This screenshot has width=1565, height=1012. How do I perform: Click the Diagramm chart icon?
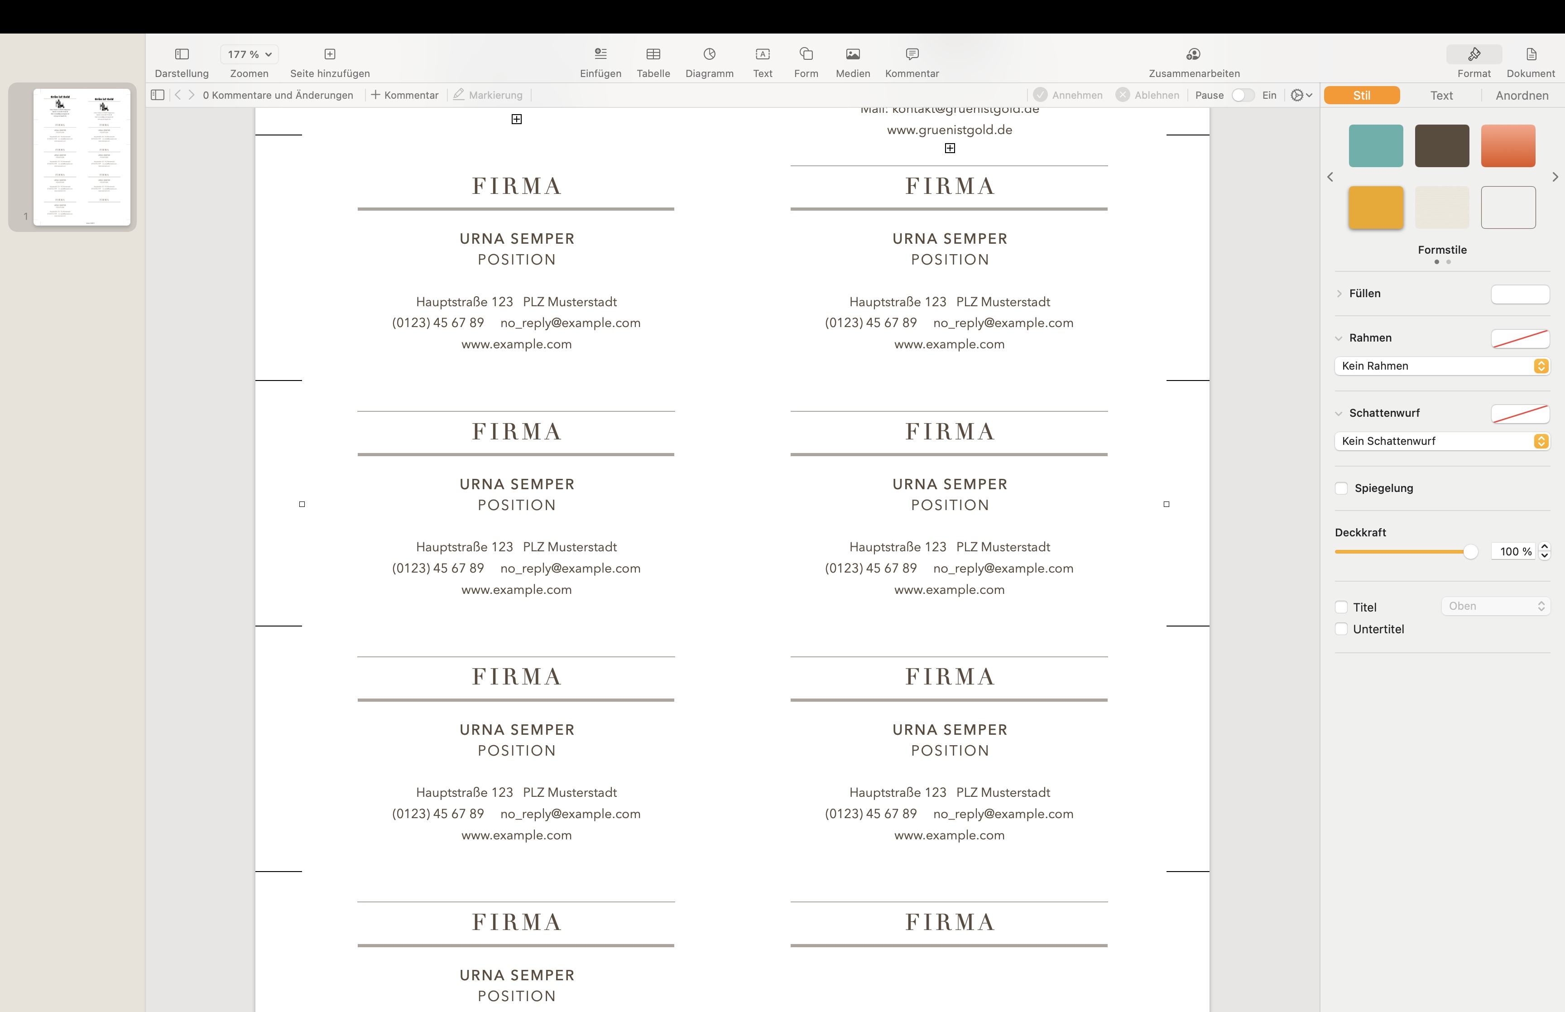pyautogui.click(x=709, y=54)
